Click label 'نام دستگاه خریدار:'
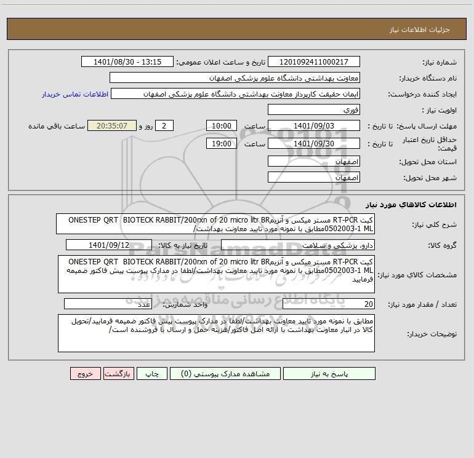Screen dimensions: 474x458 [428, 79]
